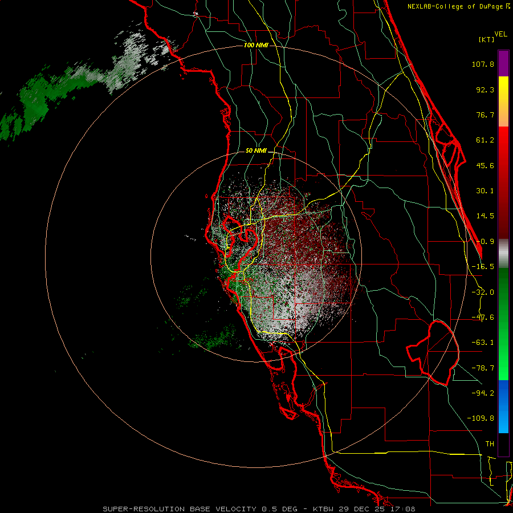Image resolution: width=513 pixels, height=513 pixels.
Task: Pick the purple segment of the velocity scale
Action: pyautogui.click(x=503, y=63)
